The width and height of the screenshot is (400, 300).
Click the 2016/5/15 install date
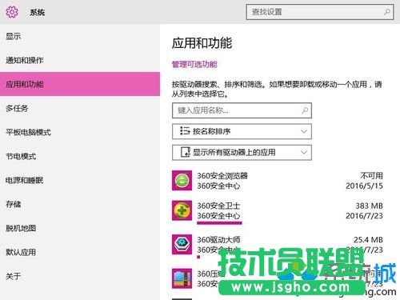[x=364, y=186]
